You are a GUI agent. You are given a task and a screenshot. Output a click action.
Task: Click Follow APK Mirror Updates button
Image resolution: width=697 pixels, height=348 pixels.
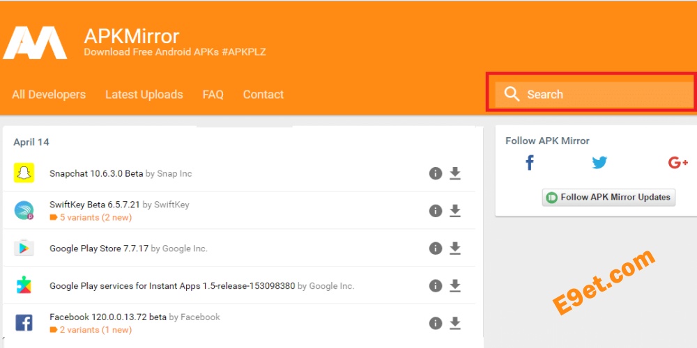coord(608,197)
